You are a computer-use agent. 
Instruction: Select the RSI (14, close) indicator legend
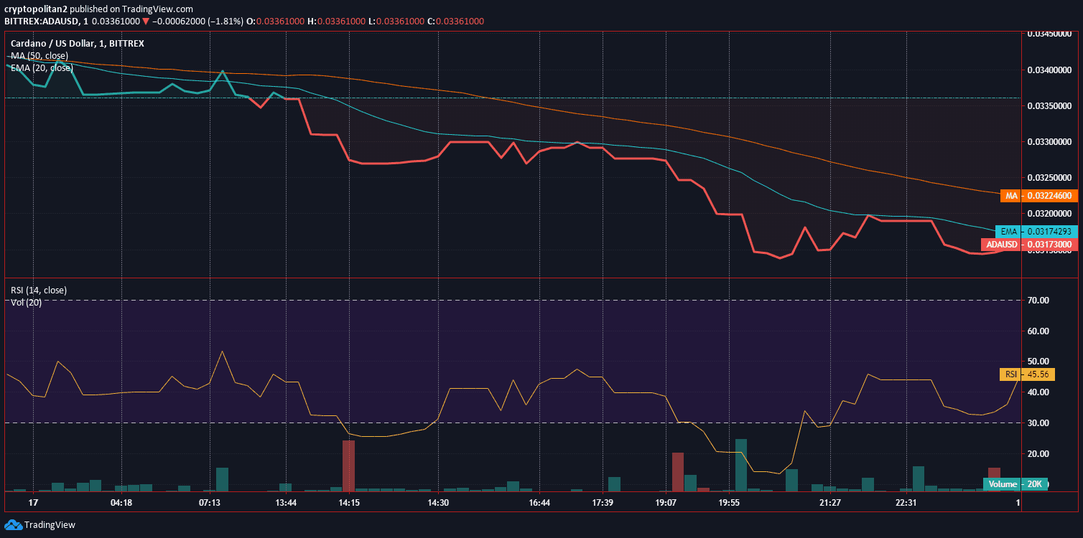coord(39,290)
